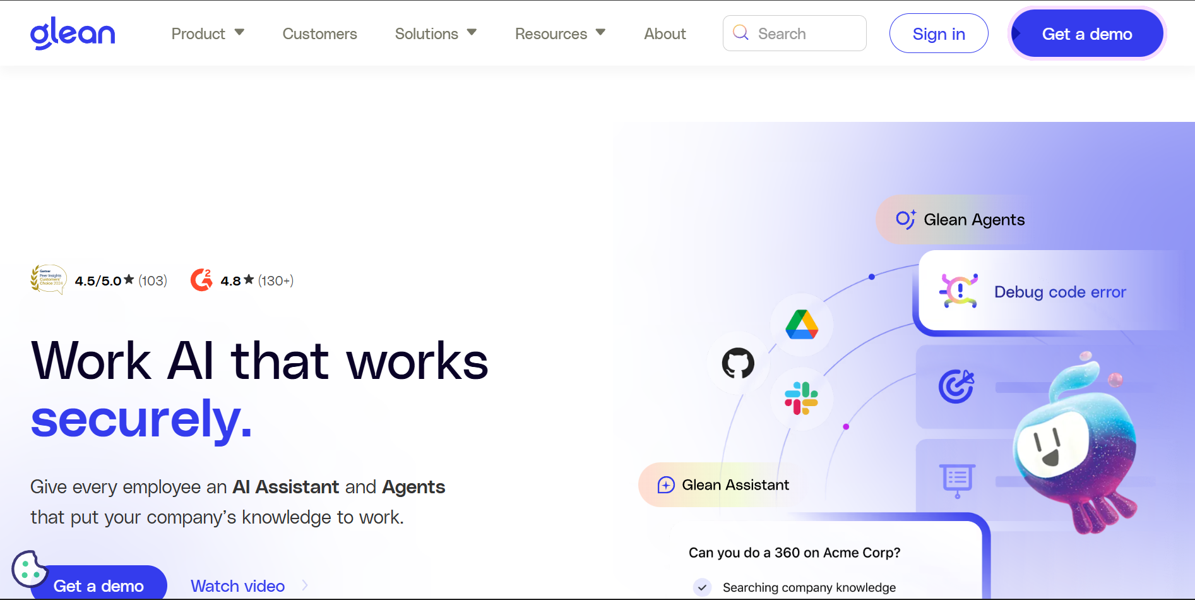This screenshot has width=1195, height=600.
Task: Expand the Solutions dropdown menu
Action: [x=436, y=33]
